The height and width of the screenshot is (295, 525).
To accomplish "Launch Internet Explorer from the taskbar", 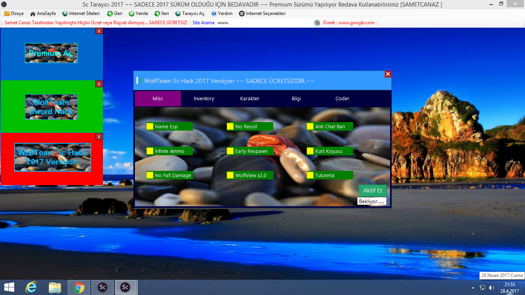I will 31,287.
